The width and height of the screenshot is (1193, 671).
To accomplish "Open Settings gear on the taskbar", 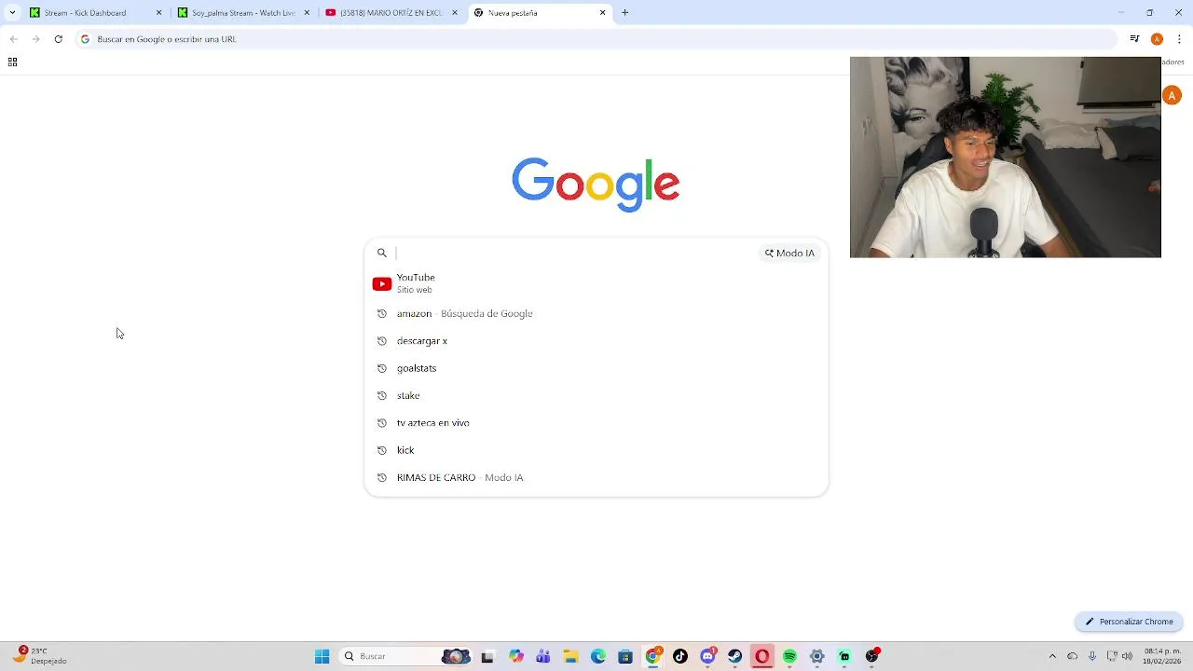I will (x=817, y=656).
